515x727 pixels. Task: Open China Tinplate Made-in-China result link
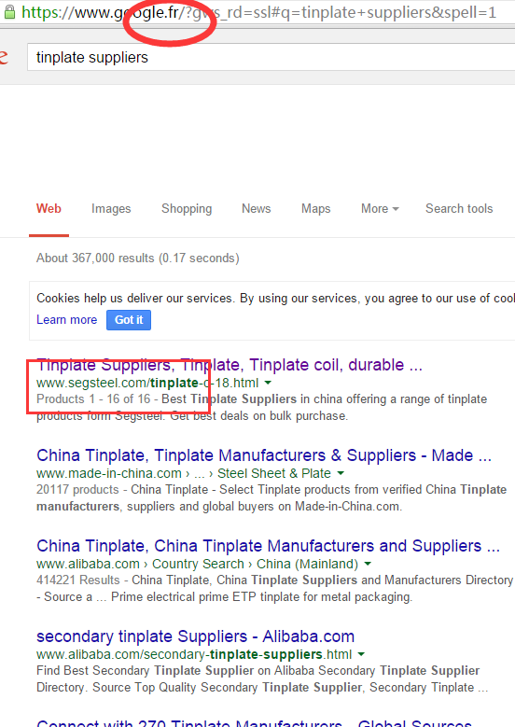pos(264,455)
